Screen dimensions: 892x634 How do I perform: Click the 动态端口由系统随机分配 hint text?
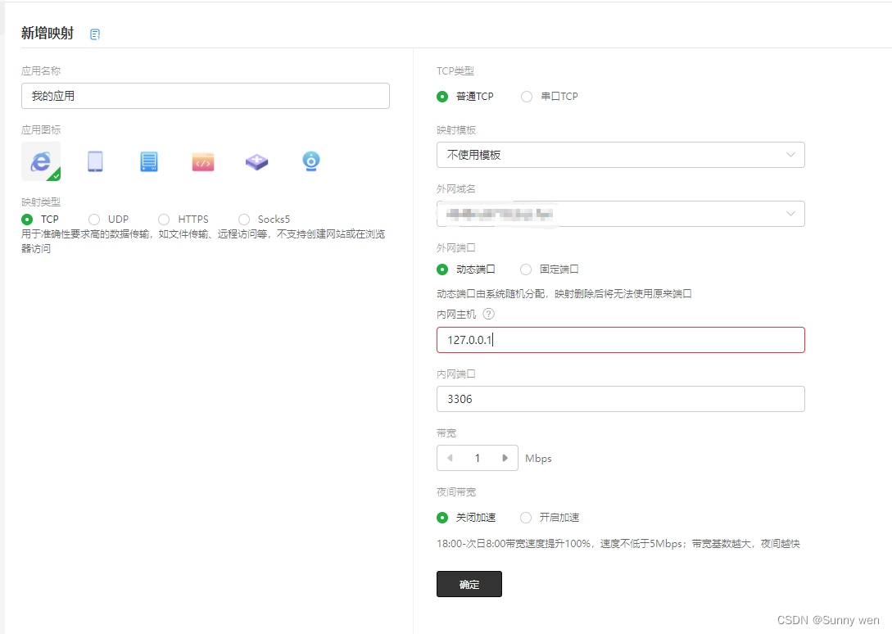pyautogui.click(x=564, y=294)
